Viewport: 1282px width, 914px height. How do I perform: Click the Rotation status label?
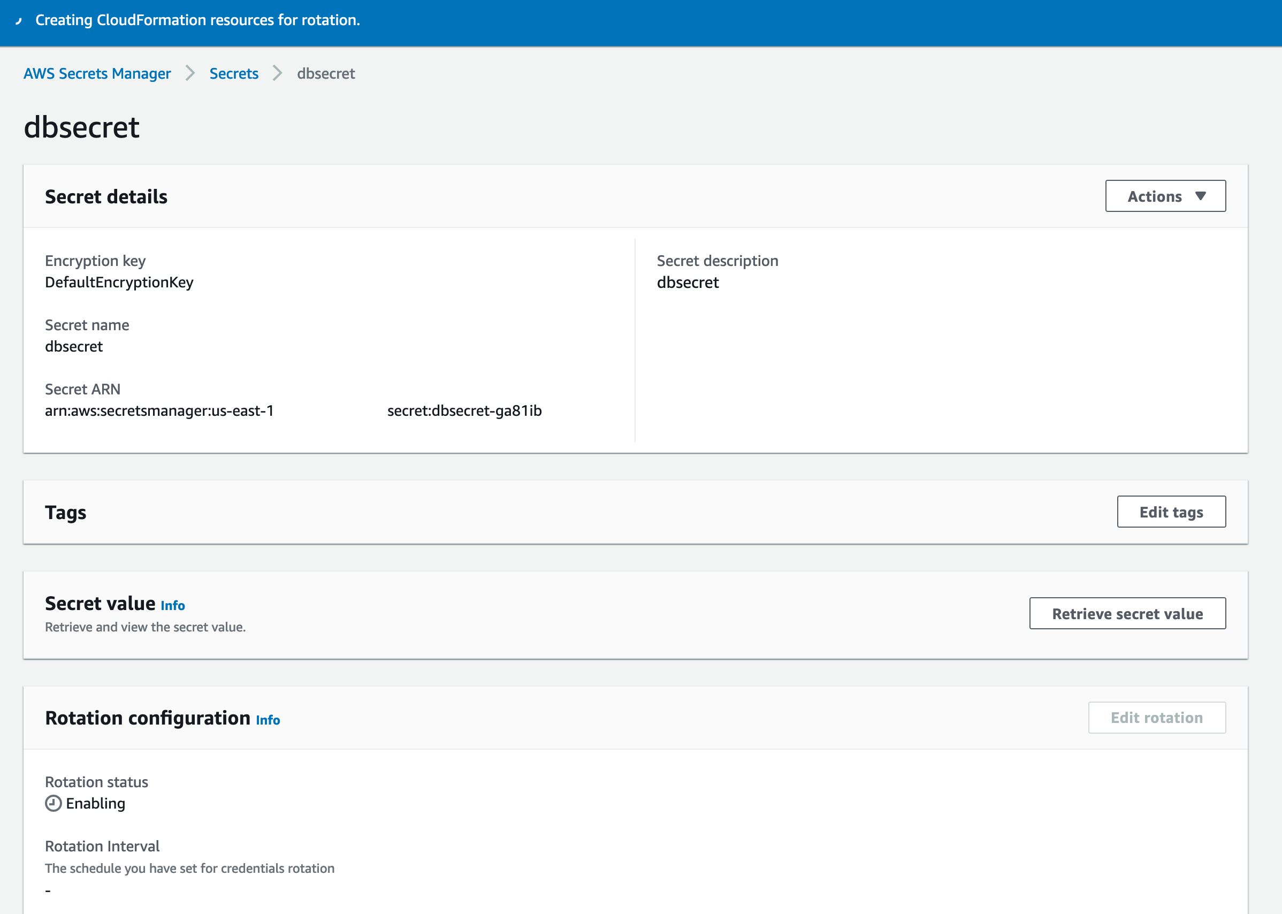coord(96,782)
